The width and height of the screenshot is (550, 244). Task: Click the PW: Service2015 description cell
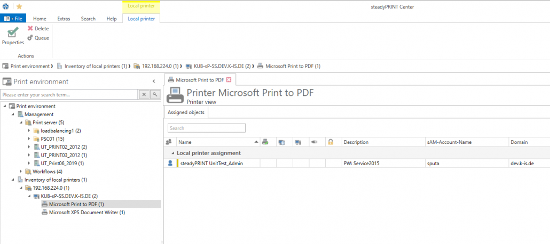(383, 163)
